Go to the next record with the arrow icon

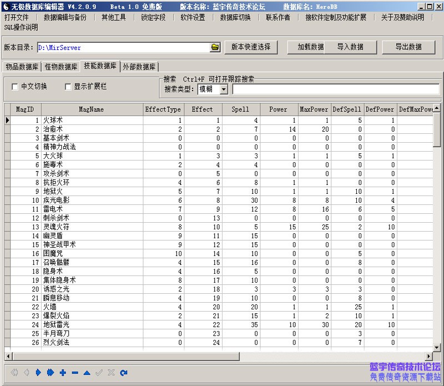tap(38, 372)
